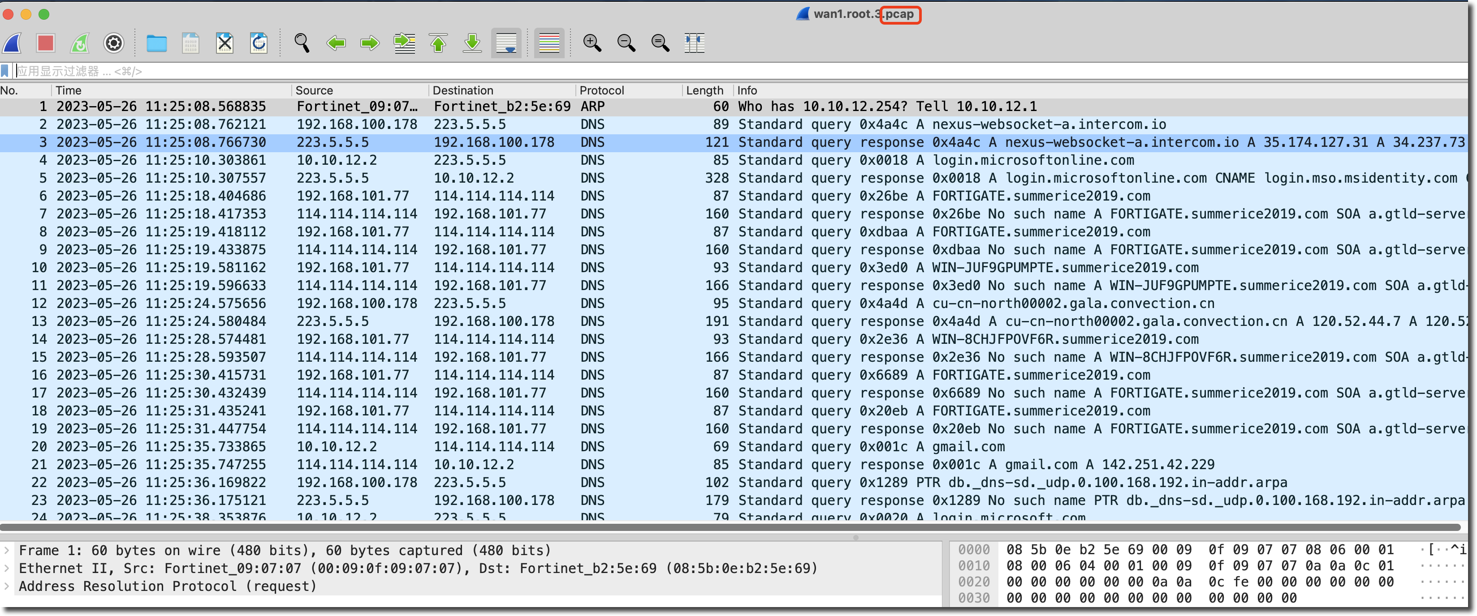This screenshot has width=1477, height=616.
Task: Jump to the last packet icon
Action: tap(472, 43)
